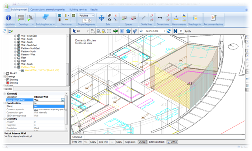Select the Move tool with blue arrows

click(x=101, y=18)
